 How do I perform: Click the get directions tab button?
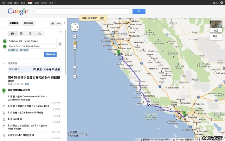pos(14,23)
